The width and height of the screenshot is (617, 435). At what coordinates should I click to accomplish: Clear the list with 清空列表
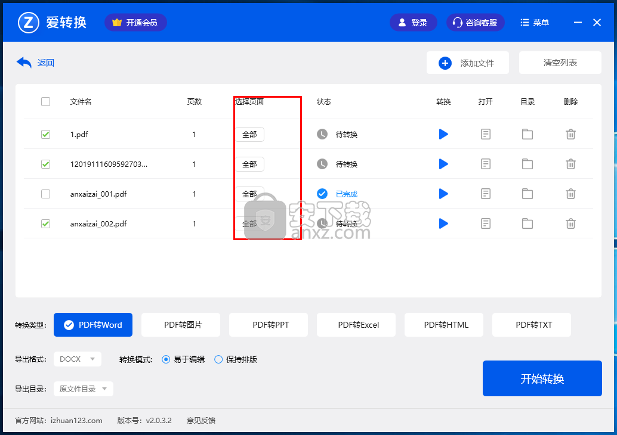560,63
